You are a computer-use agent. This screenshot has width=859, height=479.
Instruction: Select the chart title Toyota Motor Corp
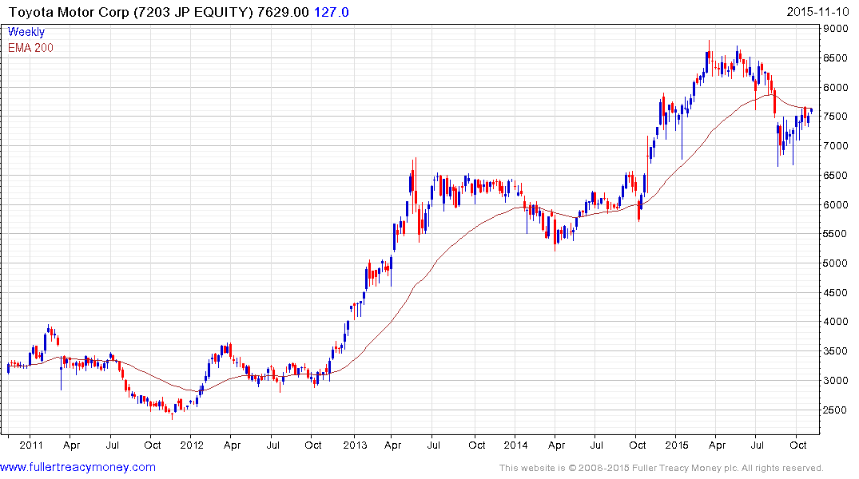69,12
